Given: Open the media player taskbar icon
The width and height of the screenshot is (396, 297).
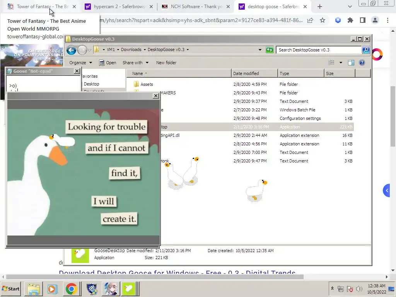Looking at the screenshot, I should click(53, 288).
